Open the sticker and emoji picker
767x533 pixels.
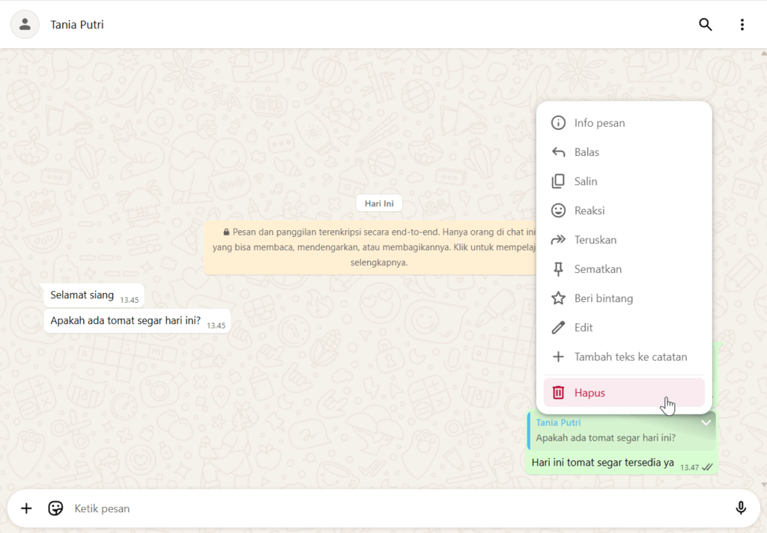click(x=55, y=508)
